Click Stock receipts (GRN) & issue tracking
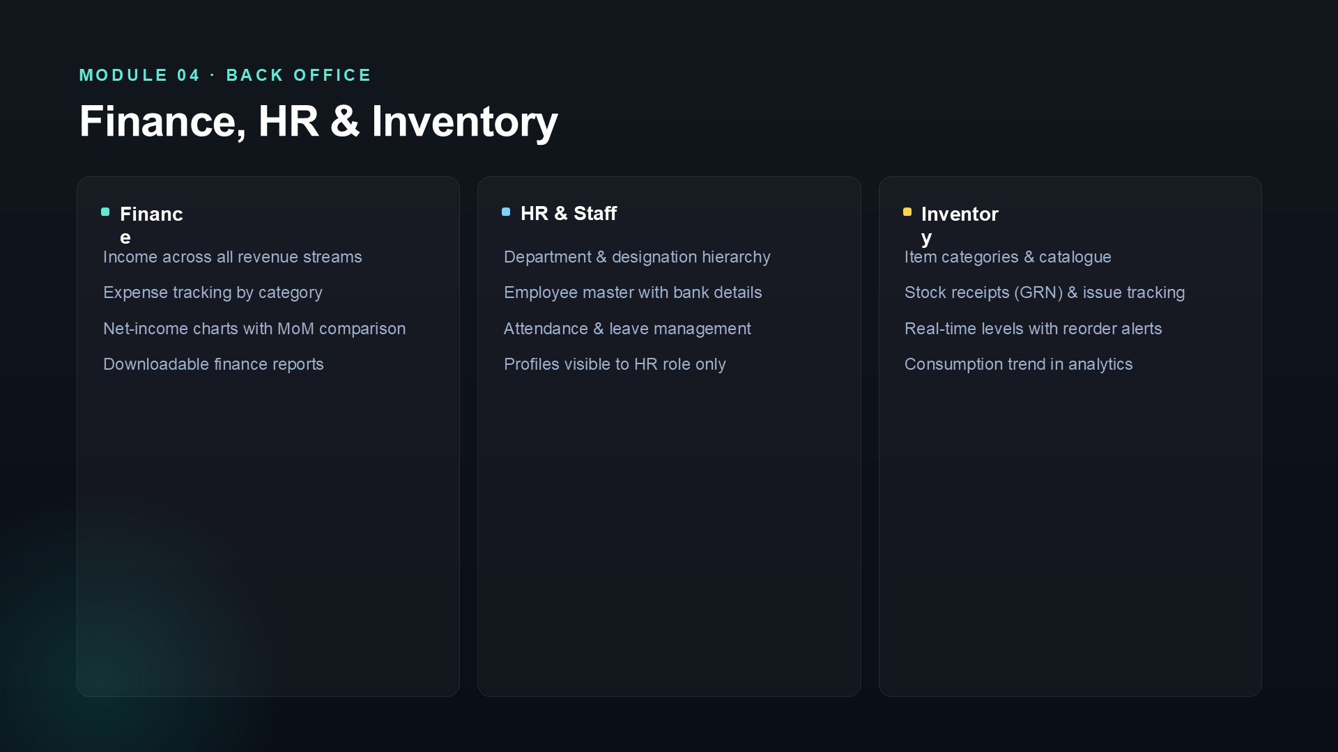The height and width of the screenshot is (752, 1338). pyautogui.click(x=1045, y=292)
